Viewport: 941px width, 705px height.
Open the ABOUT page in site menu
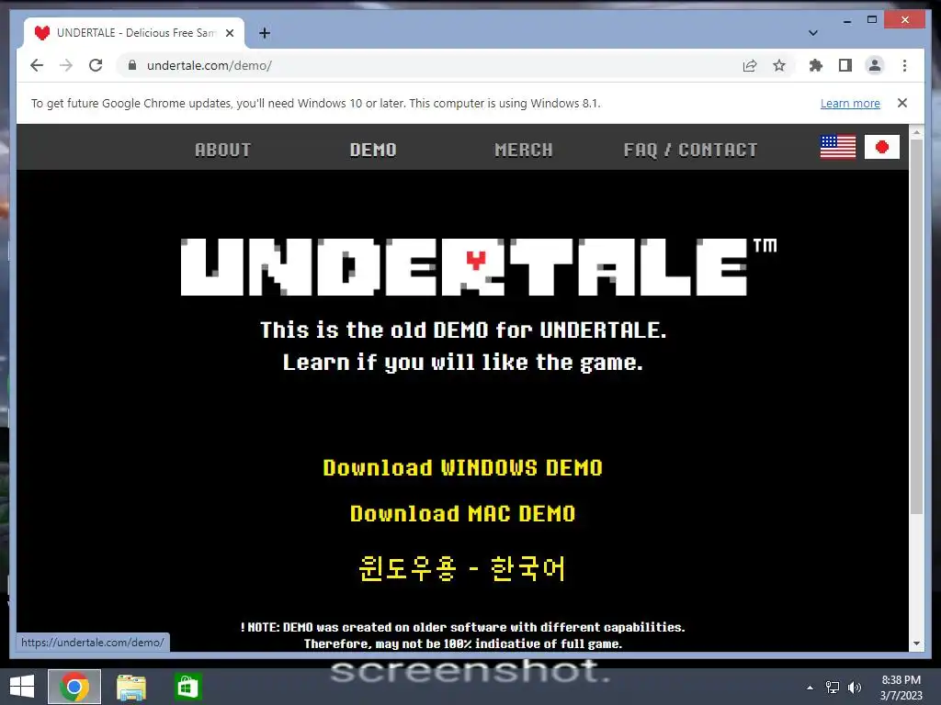click(x=222, y=150)
